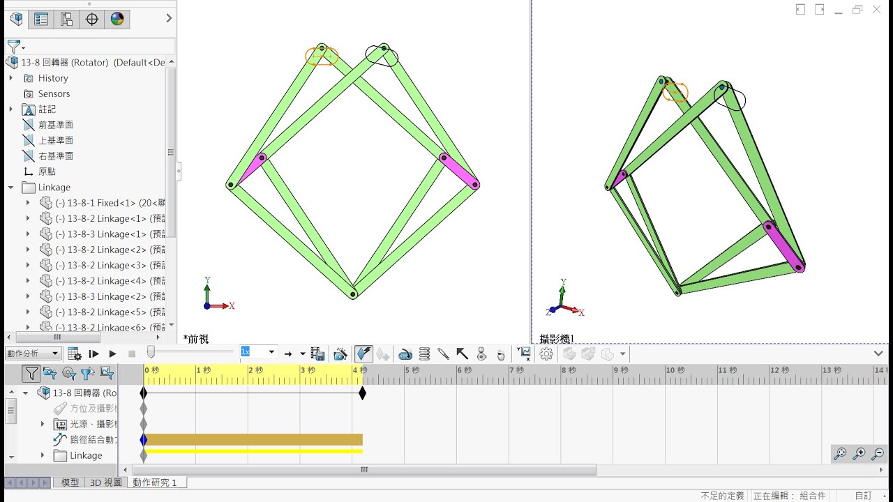Collapse the MotionManager panel chevron

pos(878,353)
